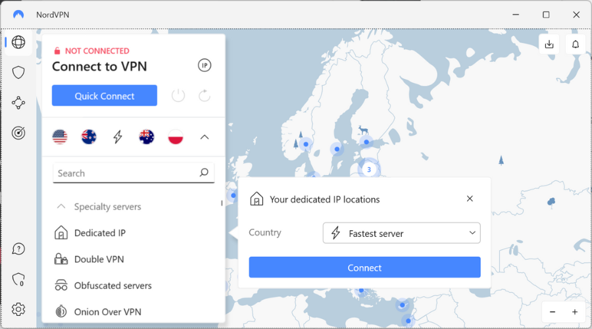Image resolution: width=592 pixels, height=329 pixels.
Task: Click the blue Connect button in popup
Action: (364, 267)
